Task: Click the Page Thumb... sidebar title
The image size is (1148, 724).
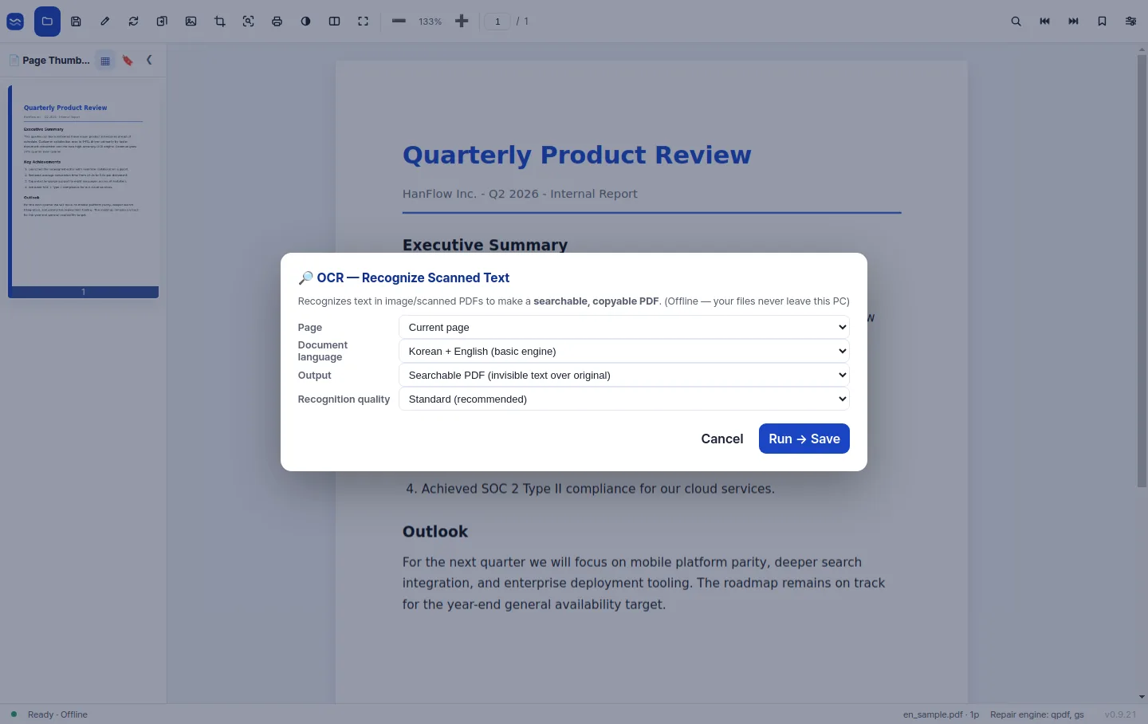Action: point(56,61)
